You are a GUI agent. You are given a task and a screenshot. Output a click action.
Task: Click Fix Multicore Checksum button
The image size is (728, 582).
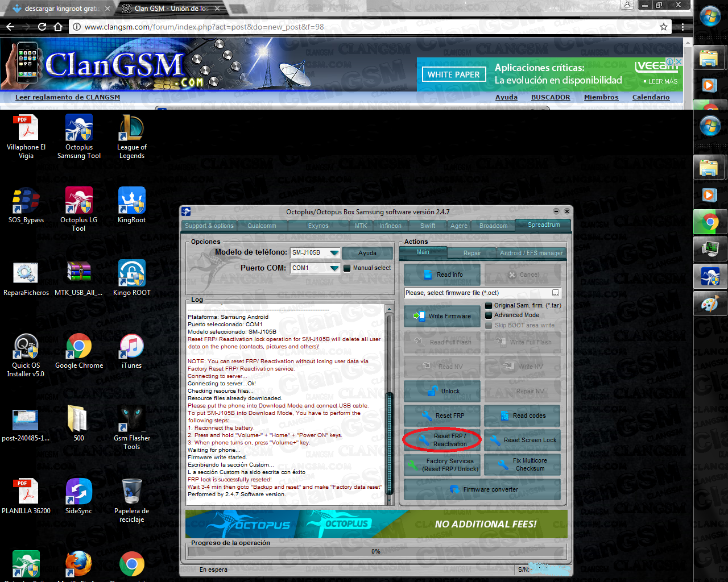click(x=523, y=464)
